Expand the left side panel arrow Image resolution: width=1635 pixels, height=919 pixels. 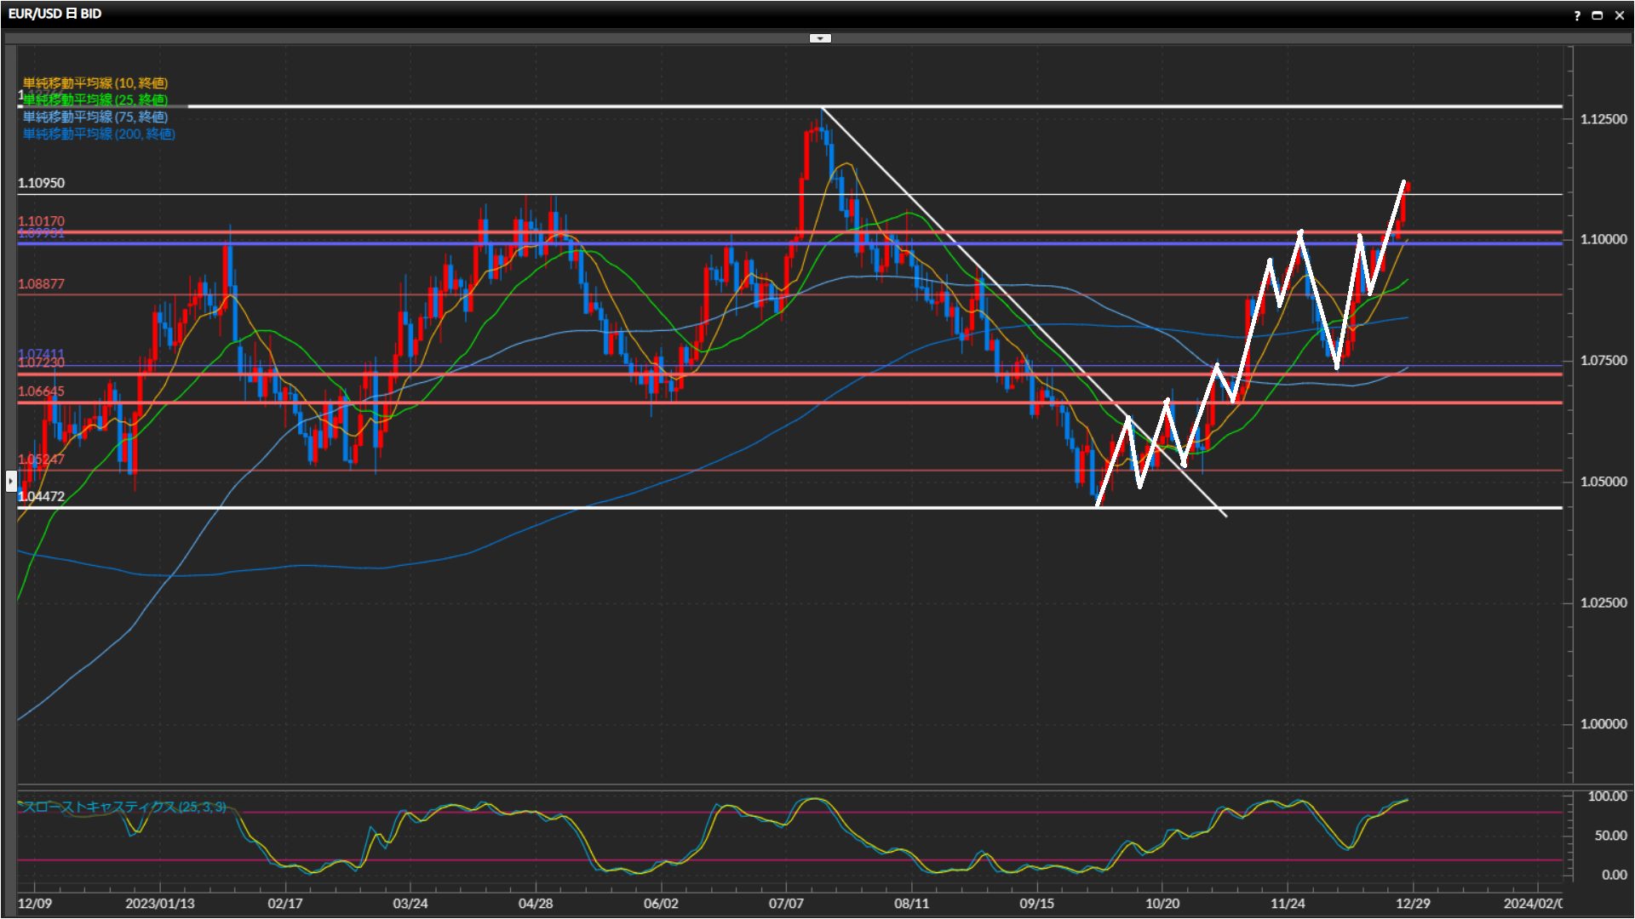(10, 482)
